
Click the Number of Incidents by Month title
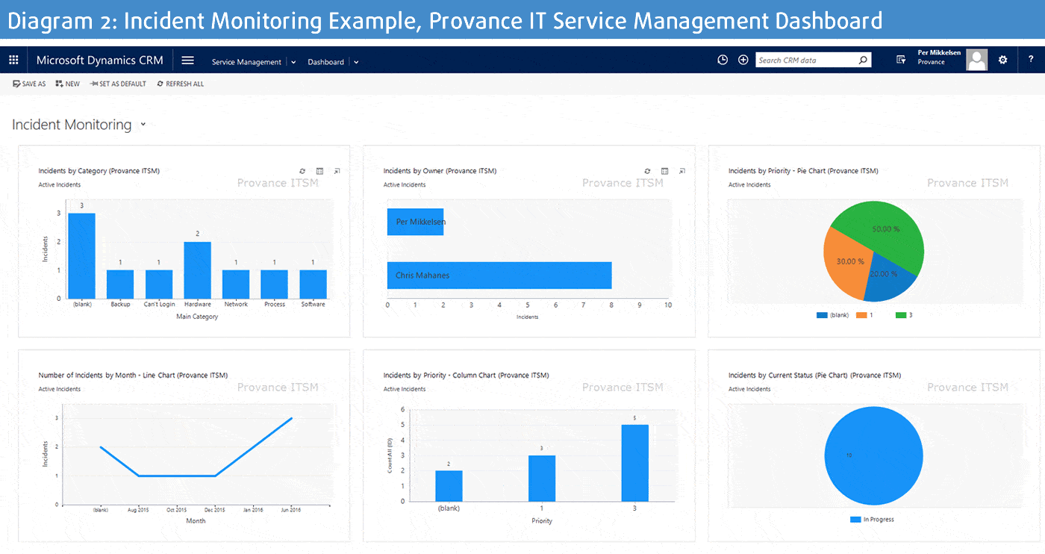pos(133,376)
